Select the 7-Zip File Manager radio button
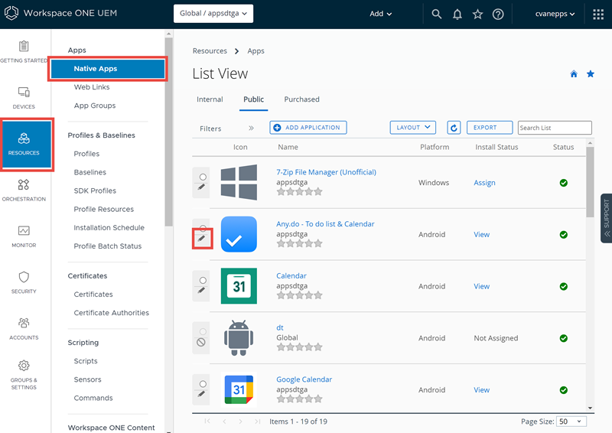This screenshot has width=612, height=433. pos(203,177)
